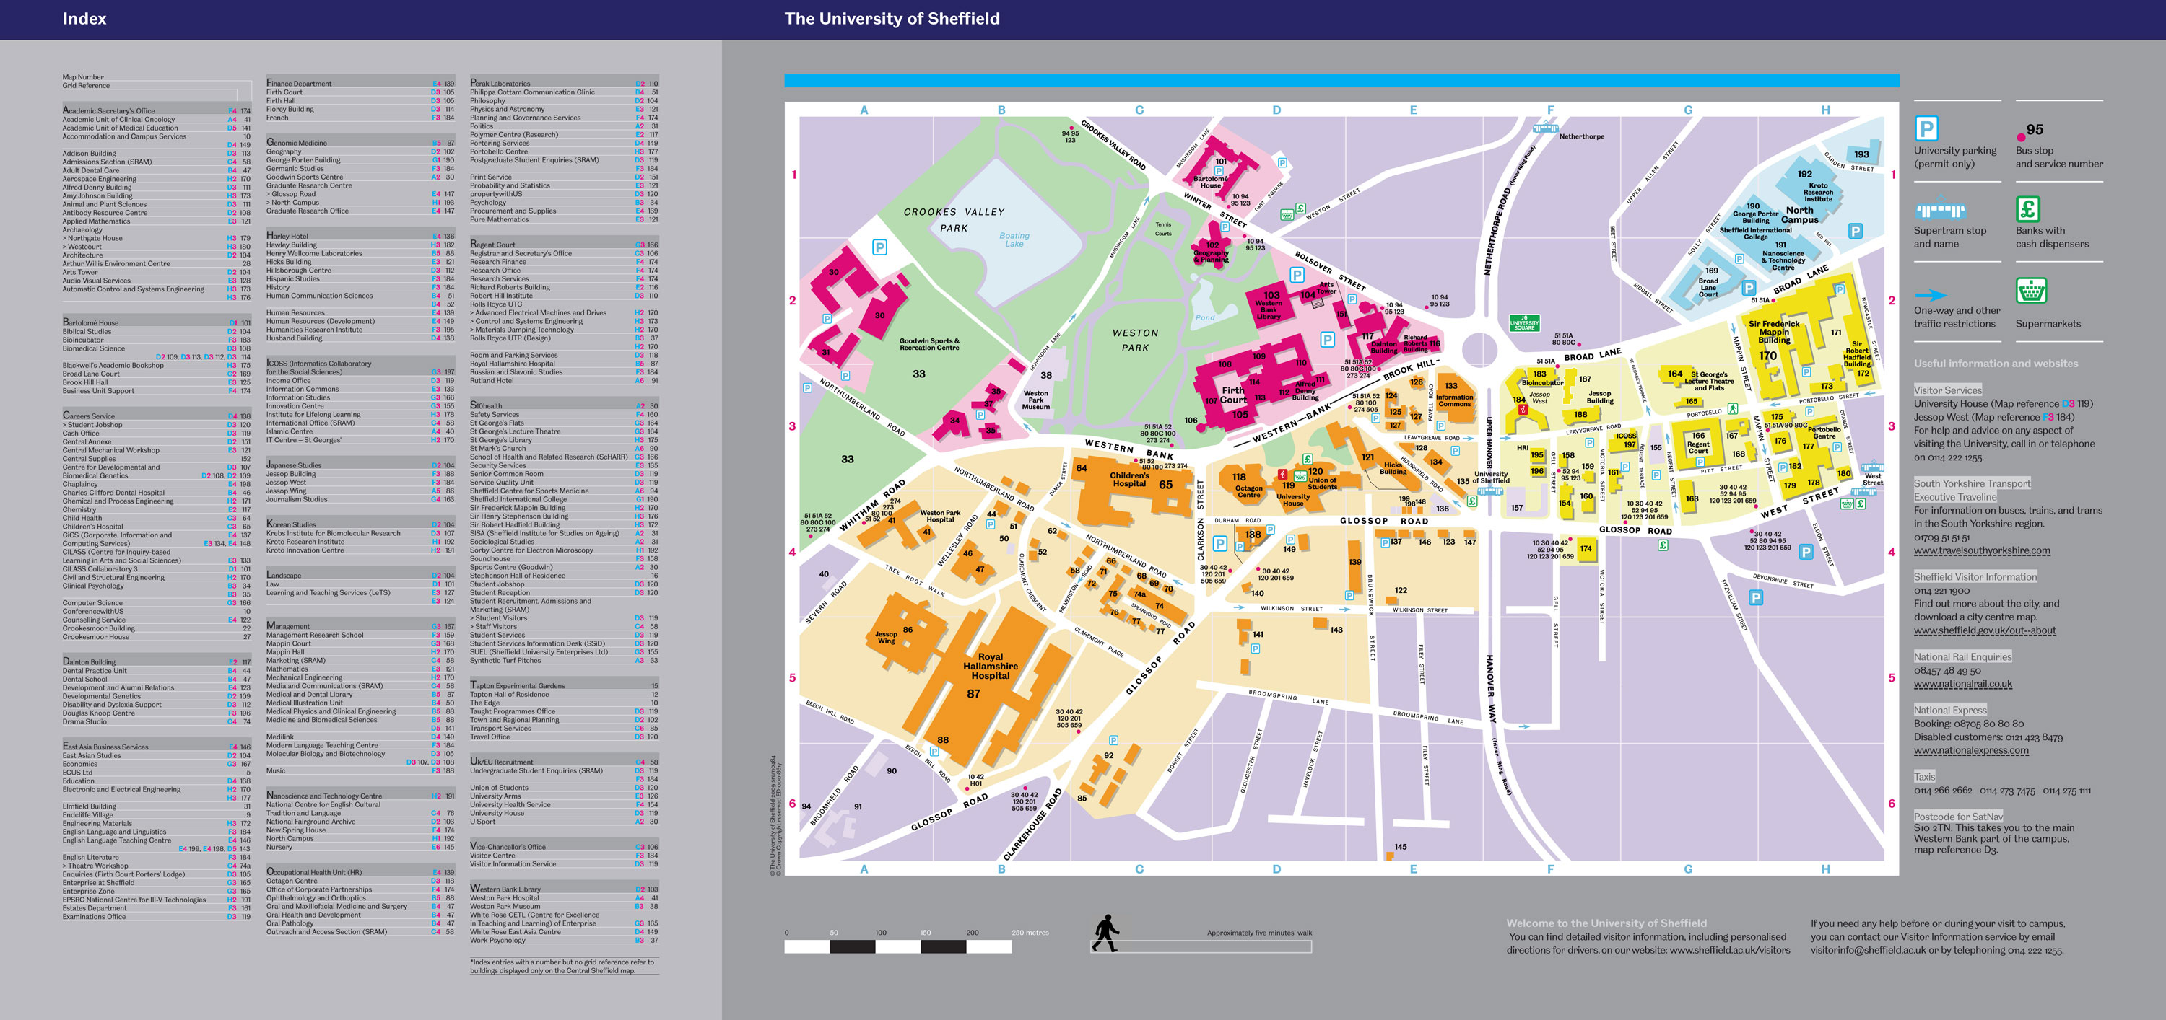Viewport: 2166px width, 1020px height.
Task: Click the walking person icon by the scale
Action: click(x=1105, y=933)
